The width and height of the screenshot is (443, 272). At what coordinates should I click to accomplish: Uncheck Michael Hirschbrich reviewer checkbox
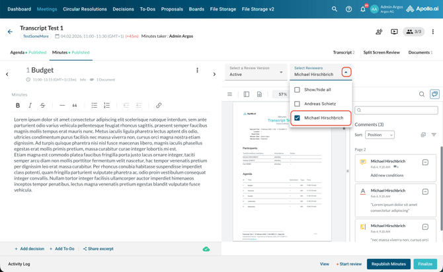(297, 118)
